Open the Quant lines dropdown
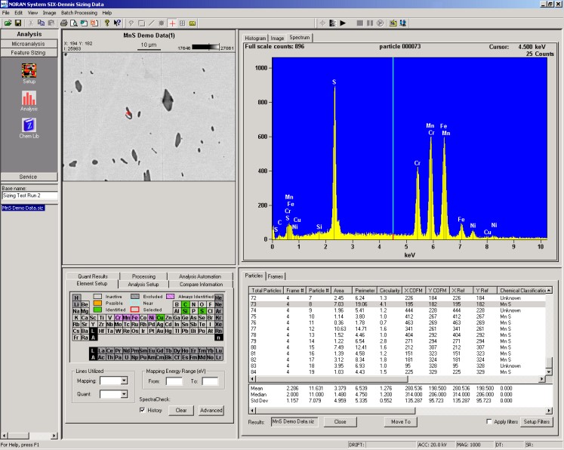 tap(124, 394)
